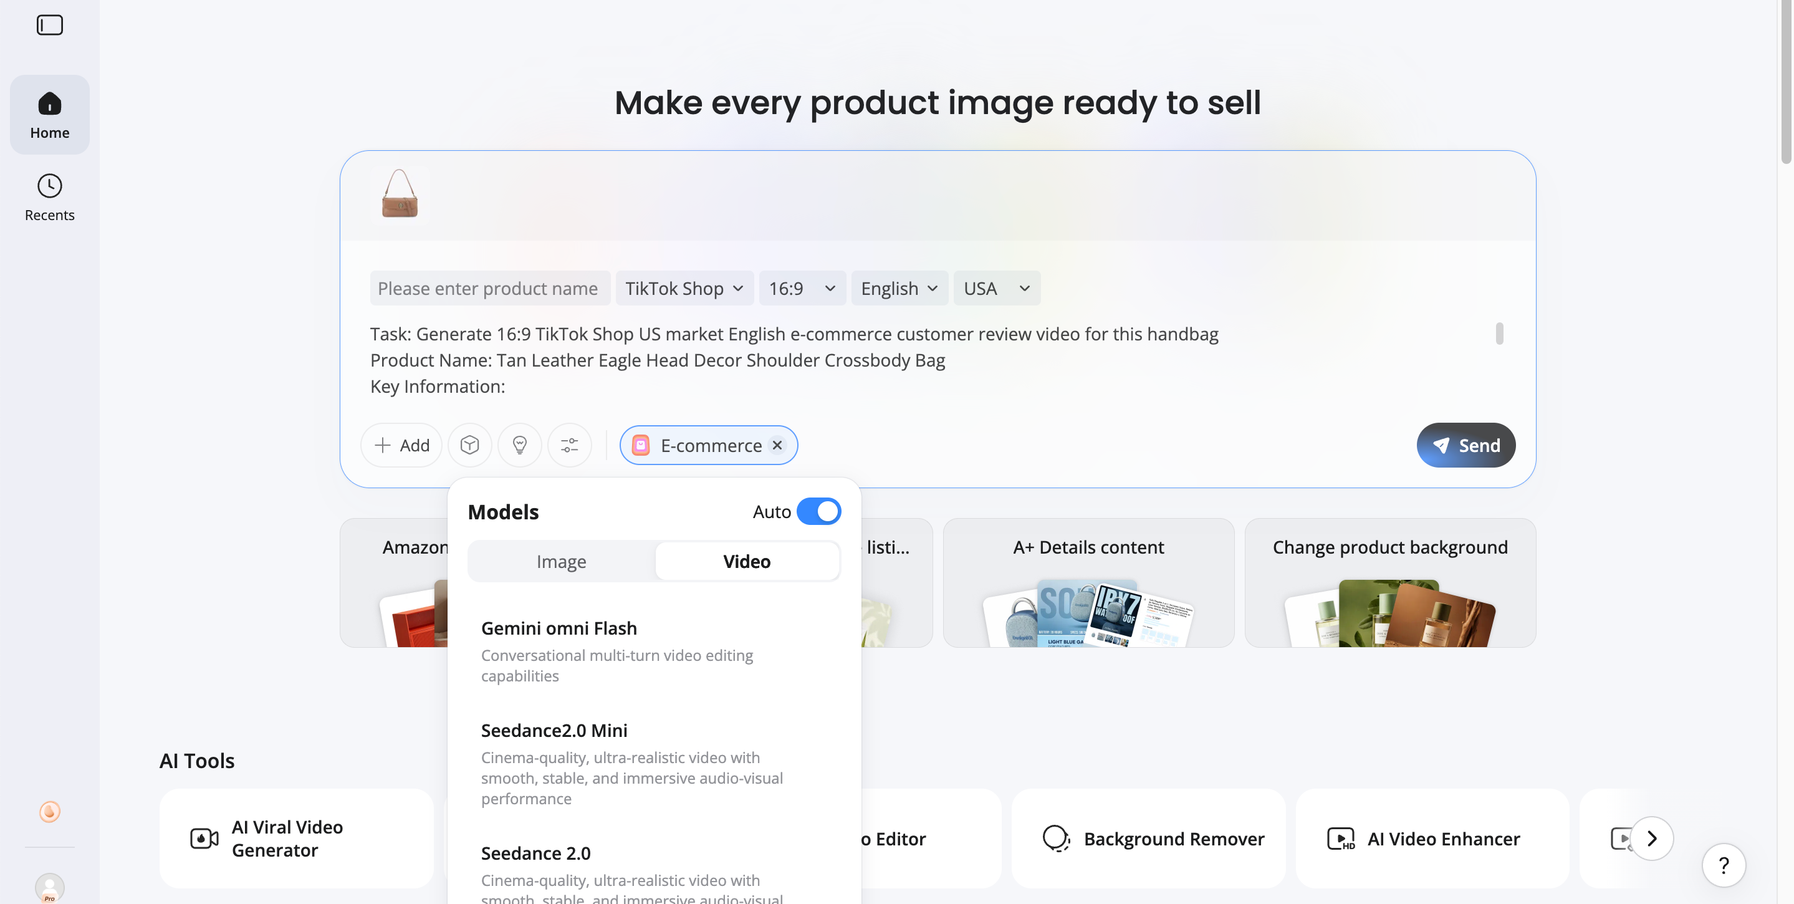Open the 16:9 aspect ratio dropdown

[802, 288]
